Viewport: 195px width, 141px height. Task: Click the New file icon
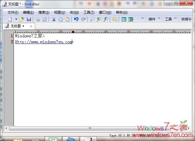(x=10, y=19)
